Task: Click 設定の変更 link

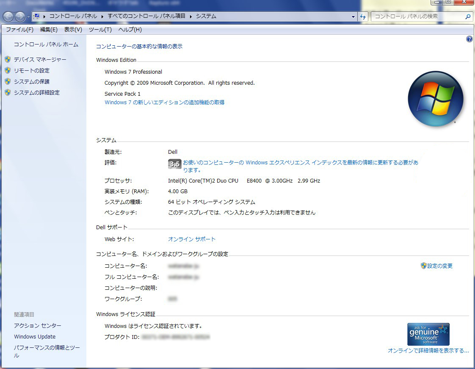Action: pyautogui.click(x=440, y=266)
